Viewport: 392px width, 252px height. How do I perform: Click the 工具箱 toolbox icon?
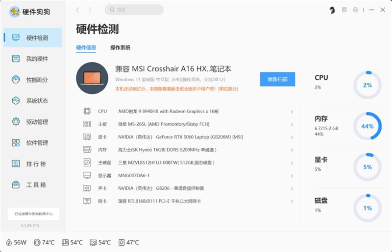[16, 185]
